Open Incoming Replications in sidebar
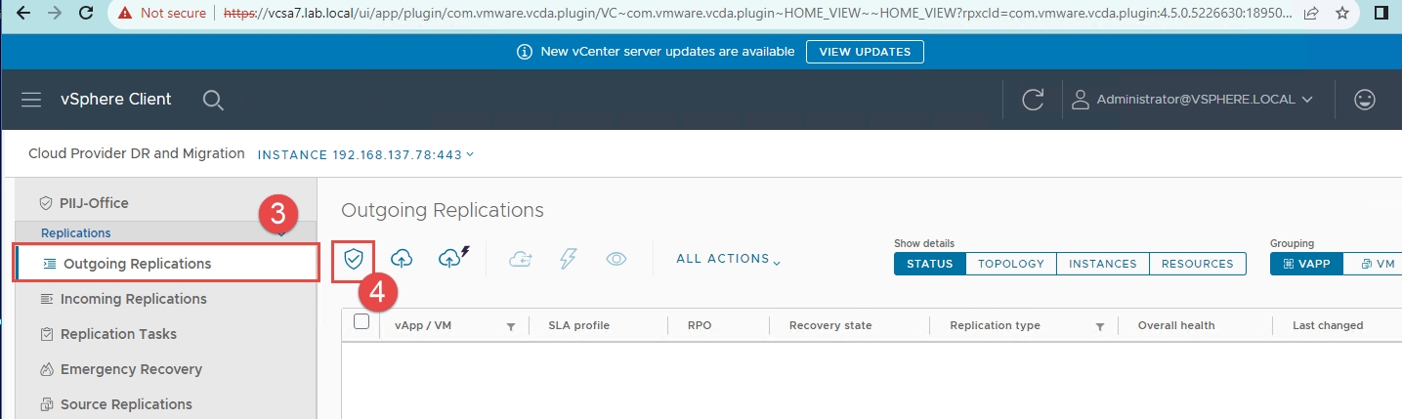The height and width of the screenshot is (419, 1402). (133, 299)
